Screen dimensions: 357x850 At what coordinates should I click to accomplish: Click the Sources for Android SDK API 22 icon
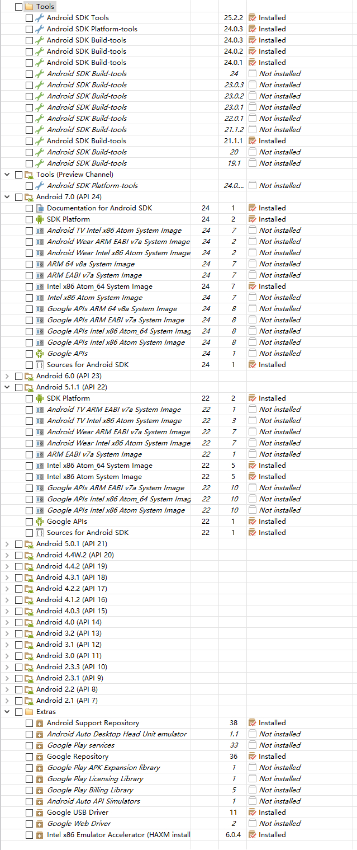40,533
